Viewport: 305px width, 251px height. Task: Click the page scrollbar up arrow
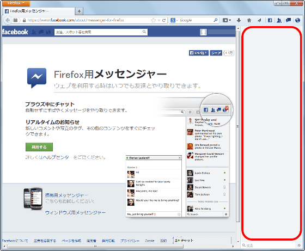click(x=238, y=28)
